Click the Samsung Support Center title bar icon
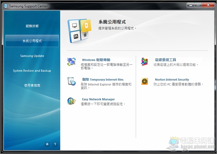 point(6,6)
